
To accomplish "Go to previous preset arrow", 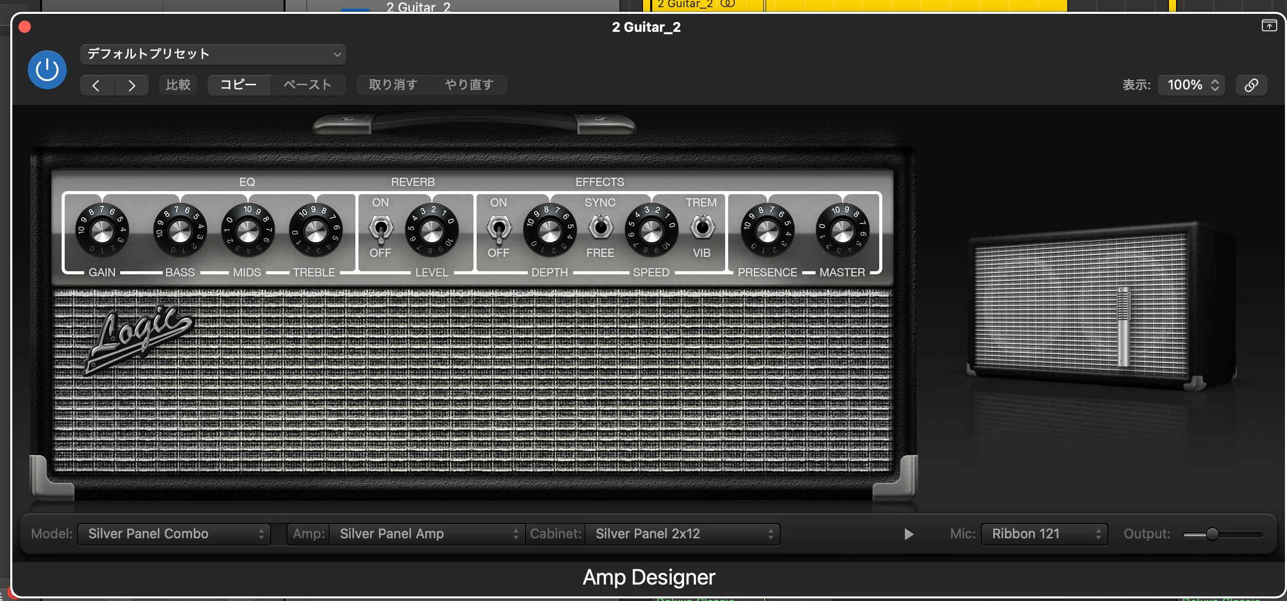I will click(x=97, y=85).
